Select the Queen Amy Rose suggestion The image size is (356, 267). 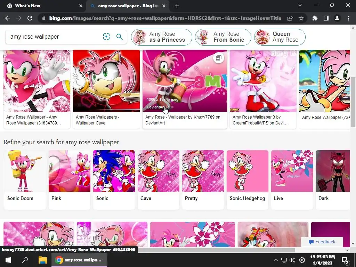[x=280, y=37]
